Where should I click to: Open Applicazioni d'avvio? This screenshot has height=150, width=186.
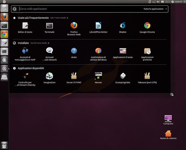tap(123, 53)
